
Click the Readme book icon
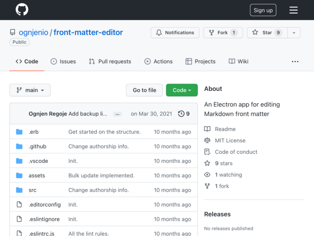[x=207, y=129]
